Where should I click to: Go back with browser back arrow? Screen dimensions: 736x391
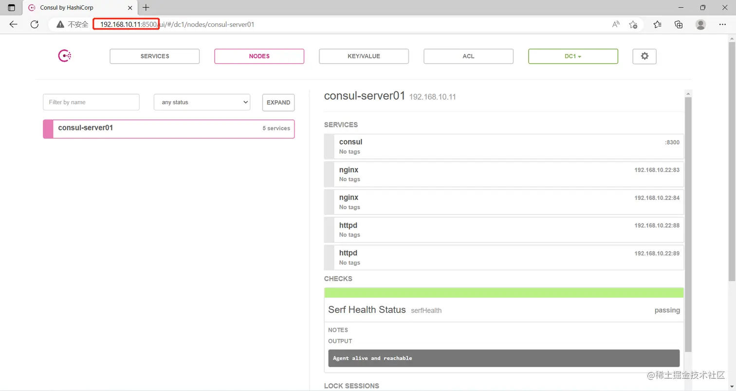pos(13,24)
